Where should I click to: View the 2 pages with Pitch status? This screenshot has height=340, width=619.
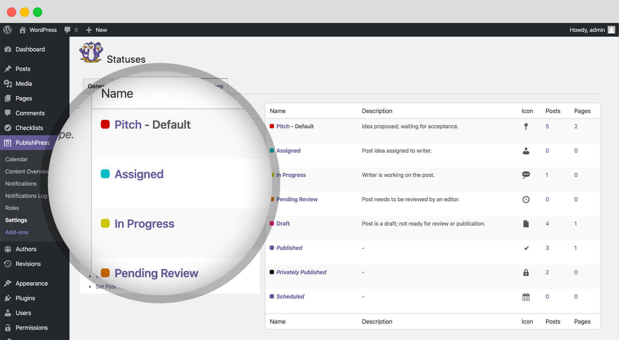tap(576, 126)
